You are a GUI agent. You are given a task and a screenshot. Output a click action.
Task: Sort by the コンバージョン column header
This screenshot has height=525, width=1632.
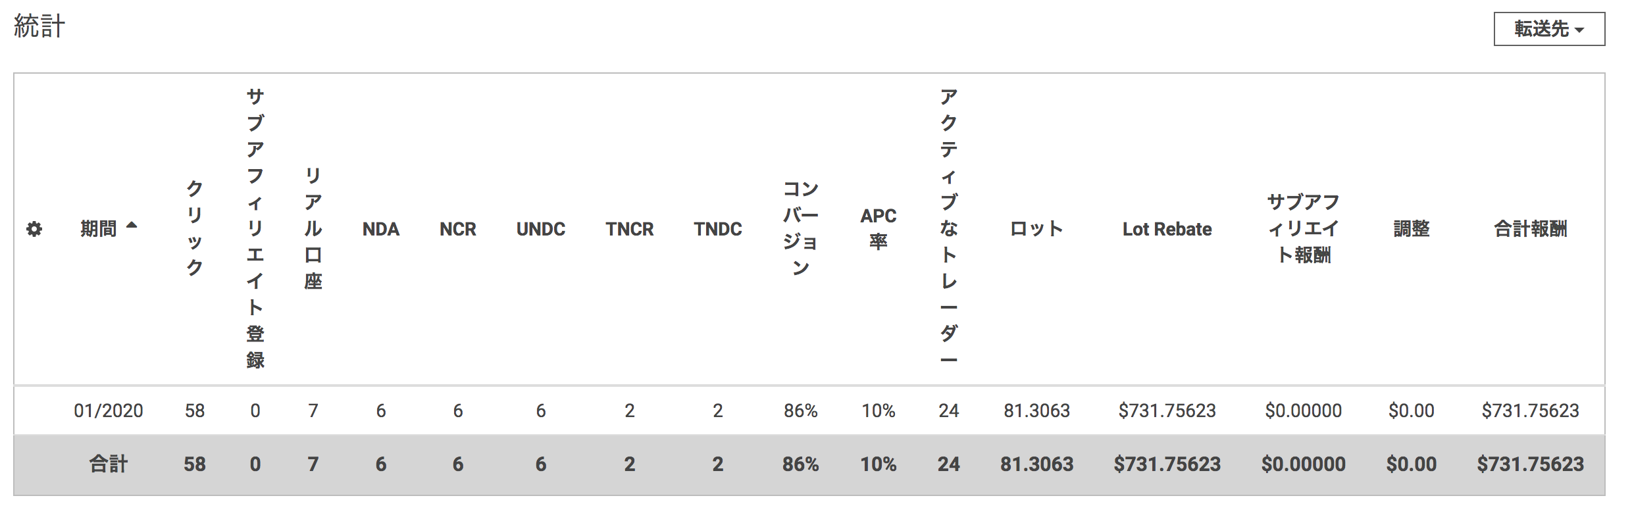[800, 228]
